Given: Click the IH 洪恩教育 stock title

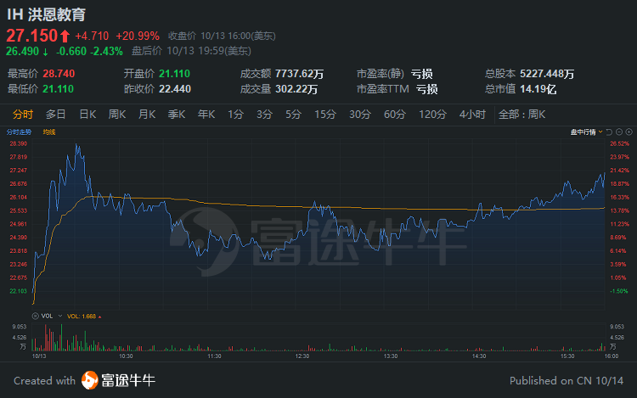Looking at the screenshot, I should [46, 15].
